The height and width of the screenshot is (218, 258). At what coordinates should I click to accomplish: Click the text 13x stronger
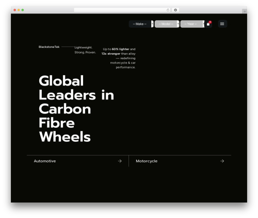(x=111, y=54)
